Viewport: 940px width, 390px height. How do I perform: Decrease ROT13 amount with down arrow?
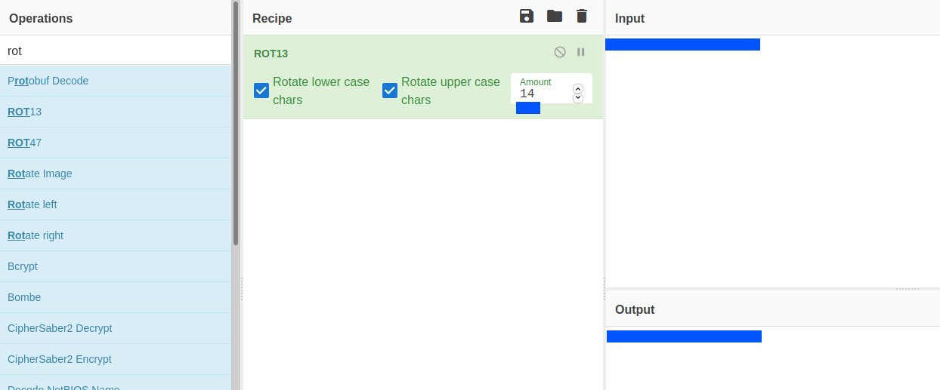pos(578,98)
